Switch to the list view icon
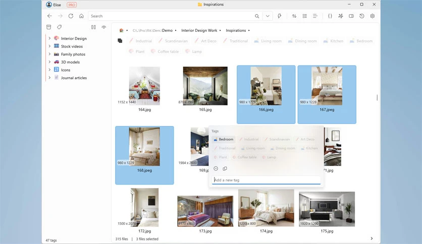 point(305,16)
